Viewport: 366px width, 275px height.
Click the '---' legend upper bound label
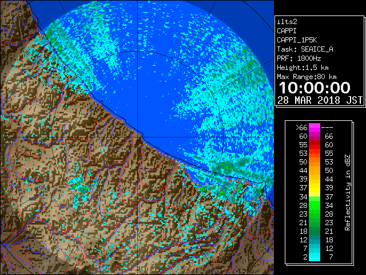pyautogui.click(x=327, y=128)
